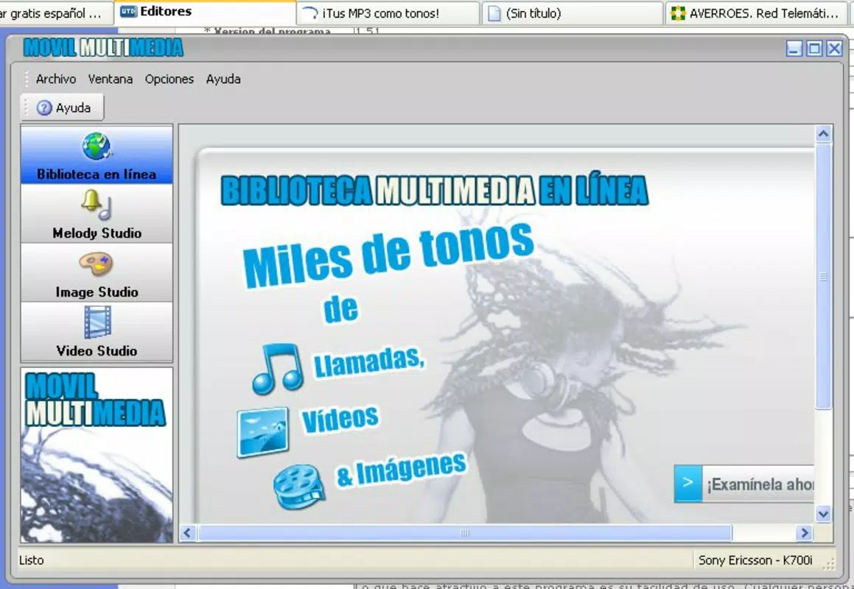Click the Ayuda toolbar button
The height and width of the screenshot is (589, 854).
(x=63, y=107)
